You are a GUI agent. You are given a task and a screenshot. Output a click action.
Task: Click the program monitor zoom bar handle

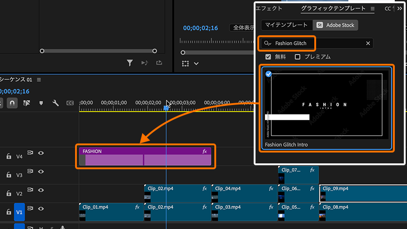click(183, 52)
